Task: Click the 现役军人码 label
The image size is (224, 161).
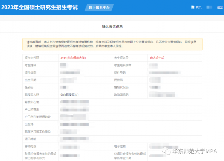Action: point(32,95)
